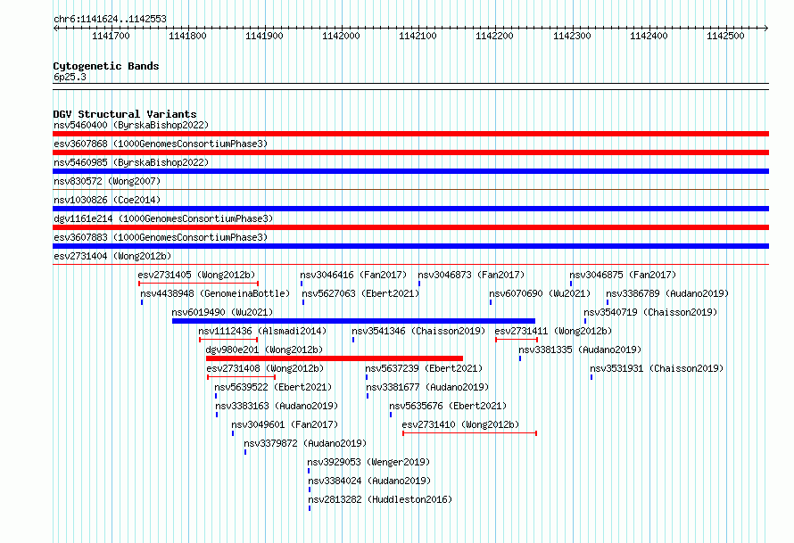Click the 1142000 ruler position label

pos(341,36)
